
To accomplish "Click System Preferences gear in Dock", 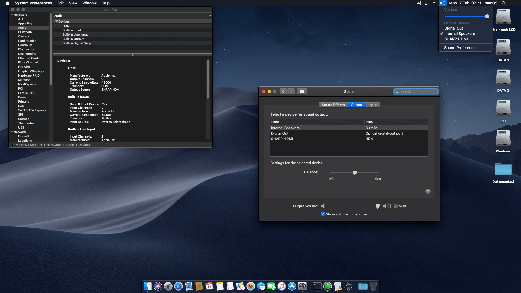I will click(302, 286).
